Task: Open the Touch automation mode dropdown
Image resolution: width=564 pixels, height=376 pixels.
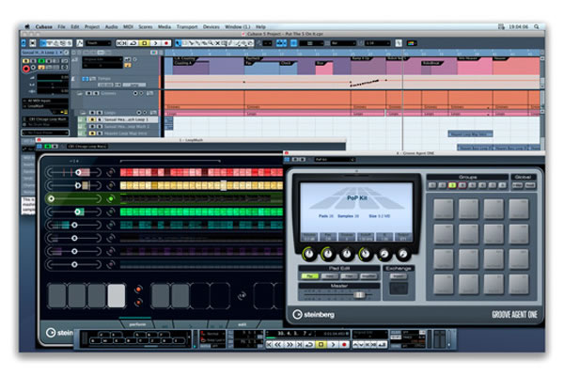Action: 98,43
